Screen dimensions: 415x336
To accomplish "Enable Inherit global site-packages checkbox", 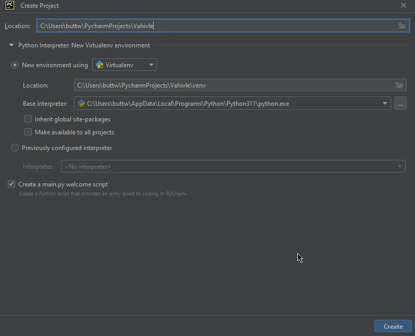I will click(28, 119).
